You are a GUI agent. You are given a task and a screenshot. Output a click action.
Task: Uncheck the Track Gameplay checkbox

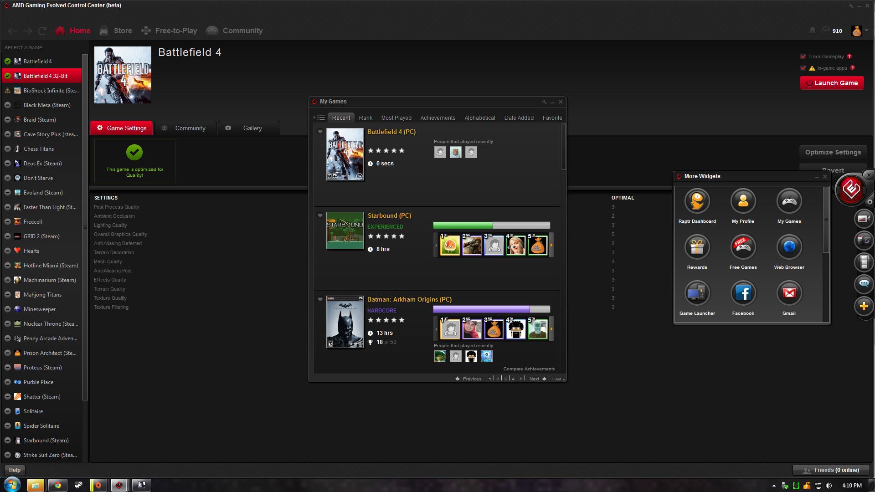click(x=803, y=56)
